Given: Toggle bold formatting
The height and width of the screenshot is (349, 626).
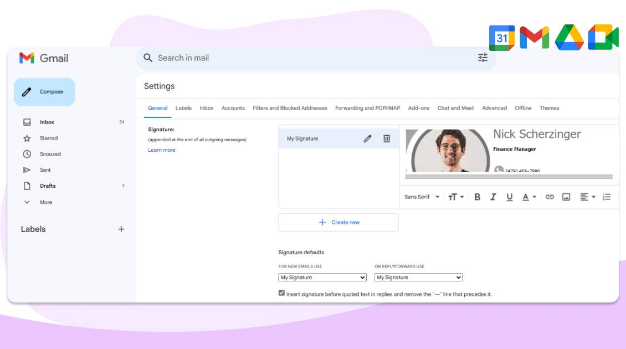Looking at the screenshot, I should (477, 197).
